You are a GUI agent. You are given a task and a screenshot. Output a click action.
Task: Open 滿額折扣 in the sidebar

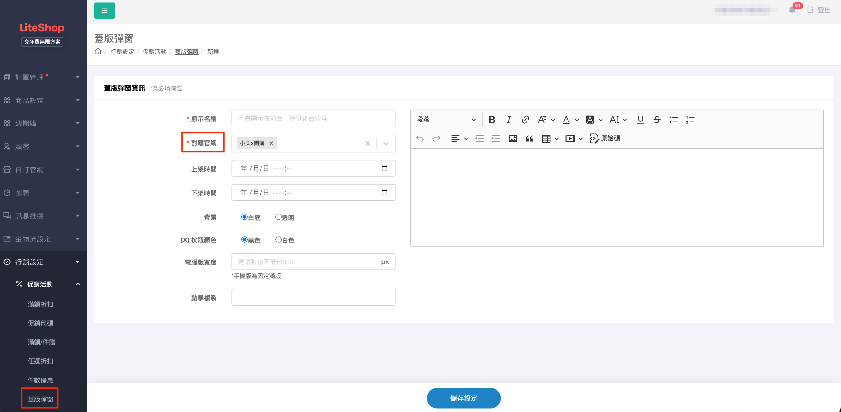tap(40, 304)
